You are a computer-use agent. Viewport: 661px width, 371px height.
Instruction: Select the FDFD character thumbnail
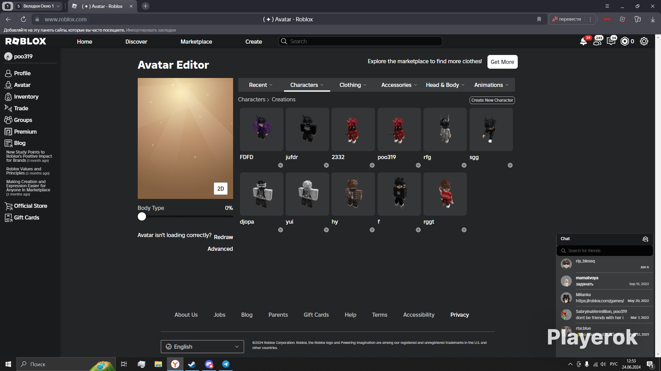[x=261, y=129]
